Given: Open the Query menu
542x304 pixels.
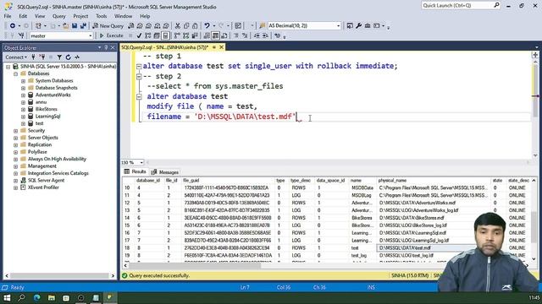Looking at the screenshot, I should click(58, 16).
